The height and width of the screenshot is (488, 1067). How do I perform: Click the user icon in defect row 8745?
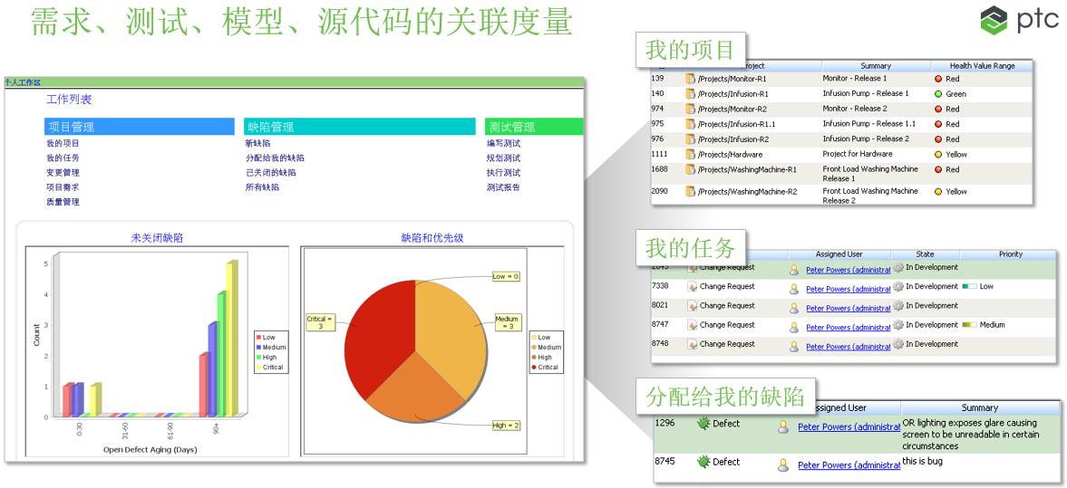click(x=783, y=464)
